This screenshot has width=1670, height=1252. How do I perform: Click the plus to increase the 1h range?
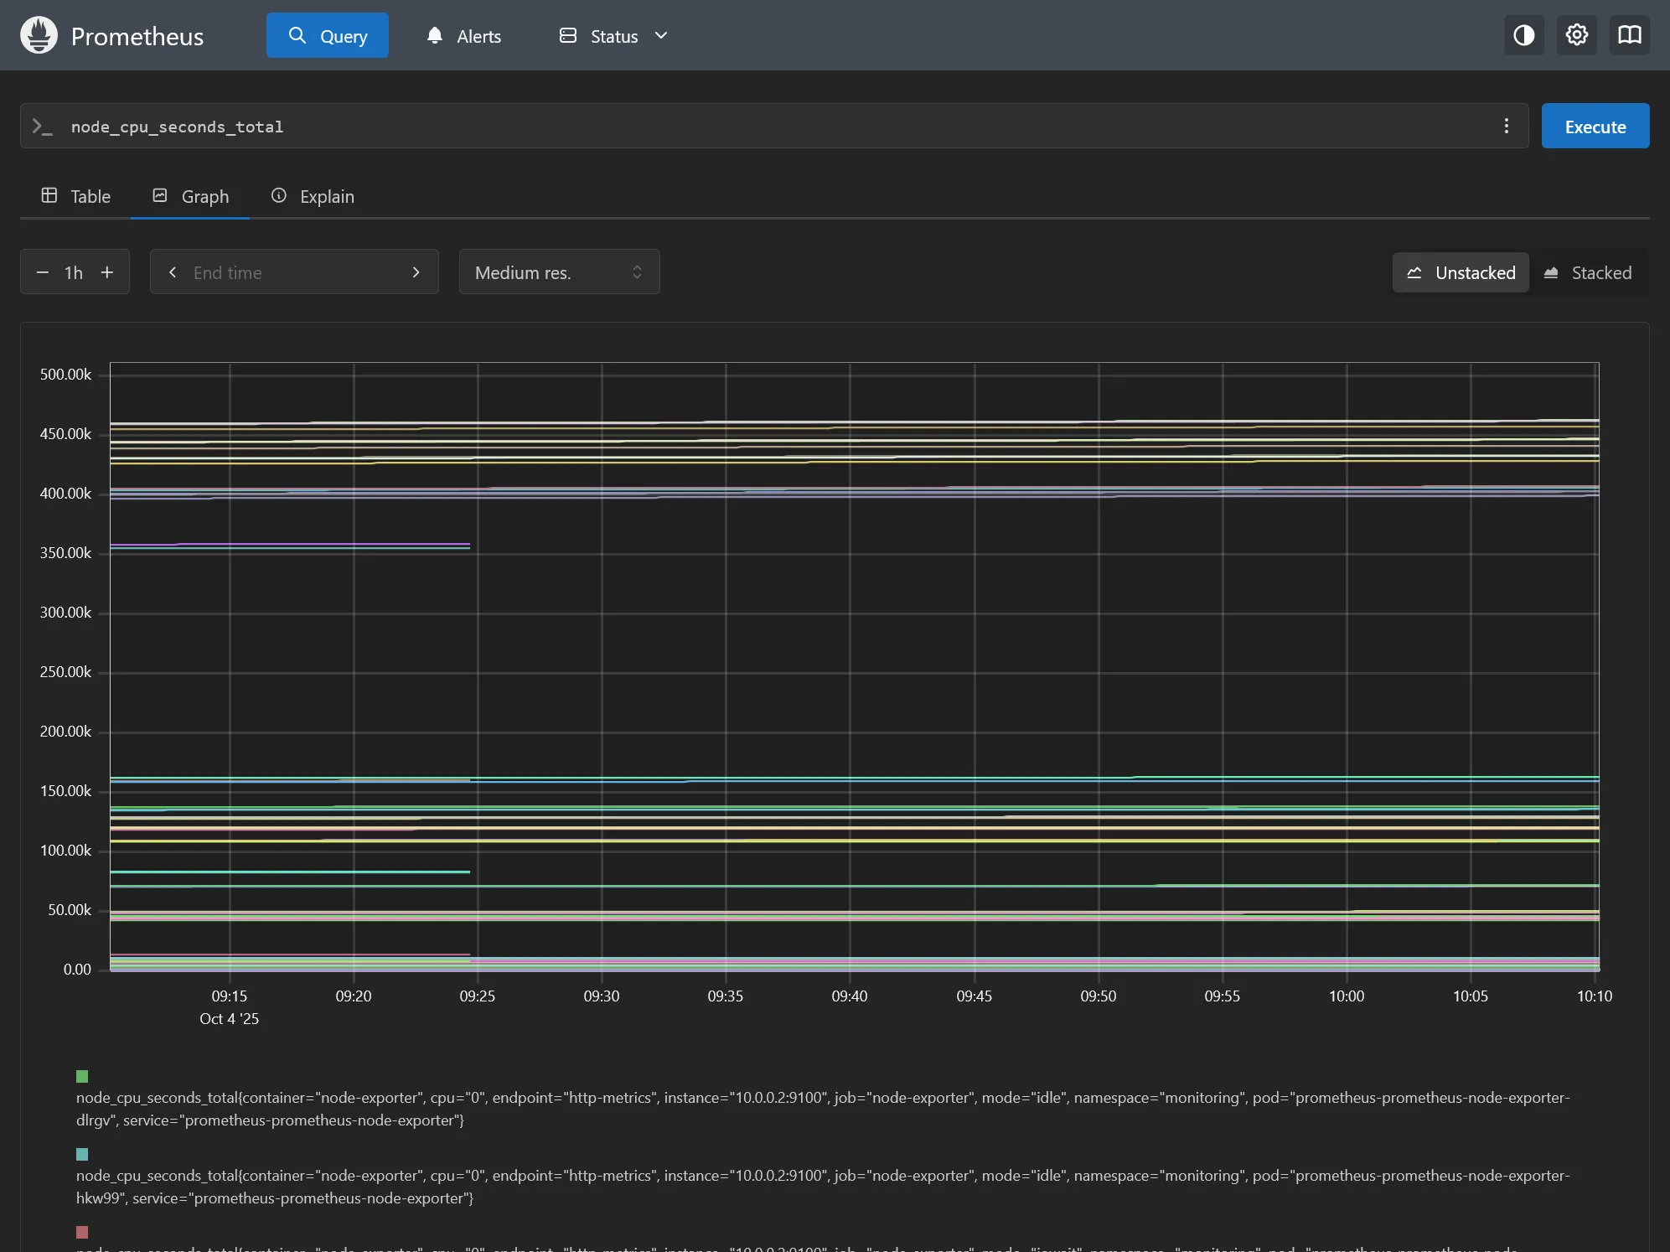(107, 272)
